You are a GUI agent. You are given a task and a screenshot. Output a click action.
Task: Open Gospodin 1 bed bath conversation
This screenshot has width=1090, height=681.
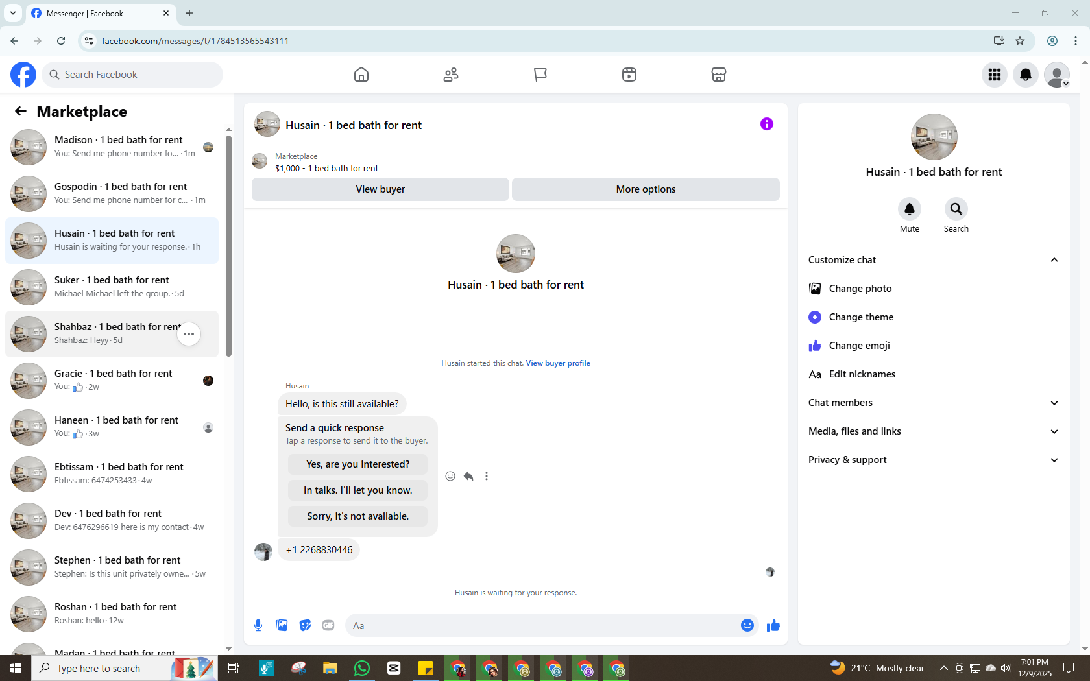112,194
